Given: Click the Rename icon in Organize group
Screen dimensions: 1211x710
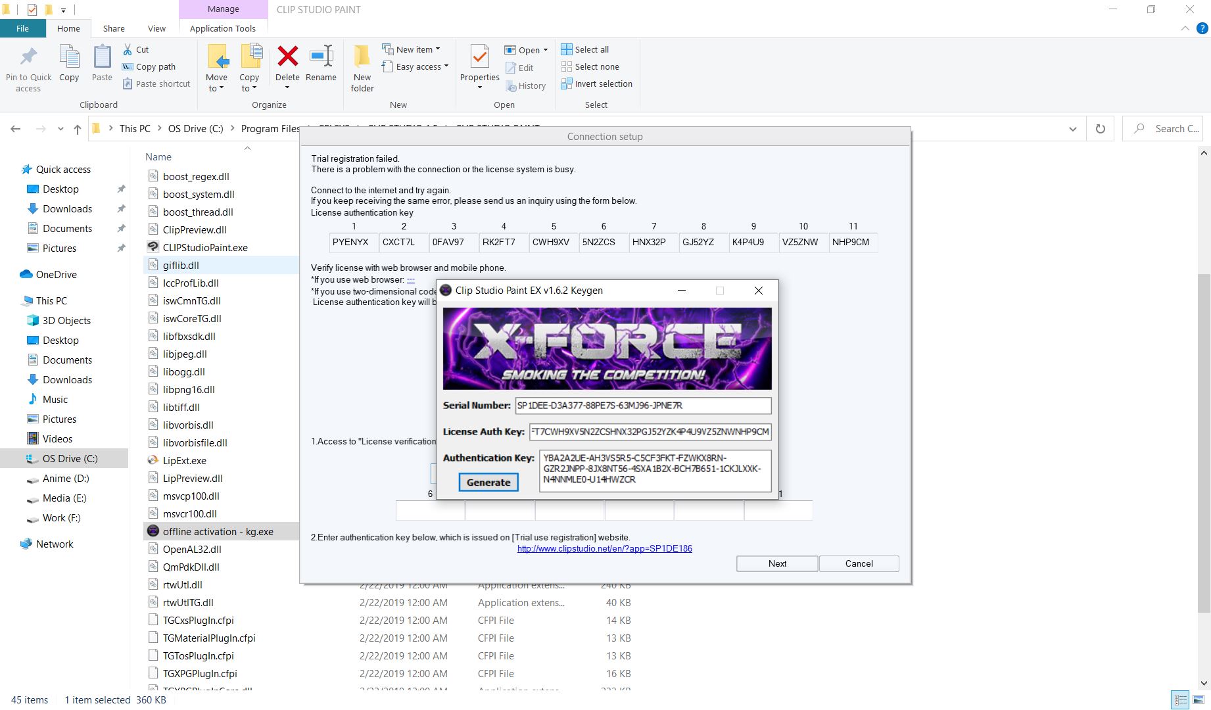Looking at the screenshot, I should [321, 58].
